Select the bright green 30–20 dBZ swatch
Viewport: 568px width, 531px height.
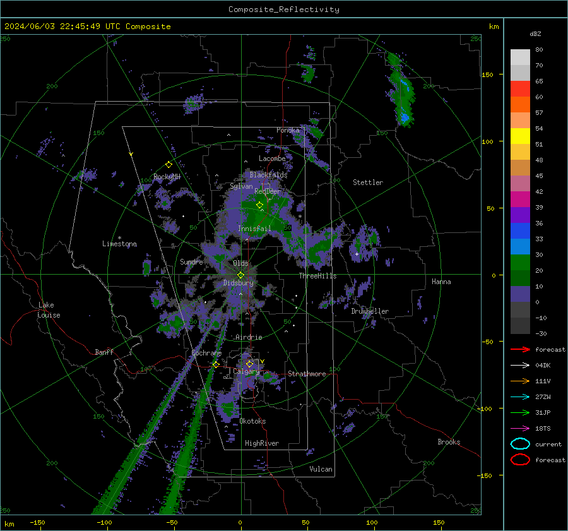click(x=520, y=262)
